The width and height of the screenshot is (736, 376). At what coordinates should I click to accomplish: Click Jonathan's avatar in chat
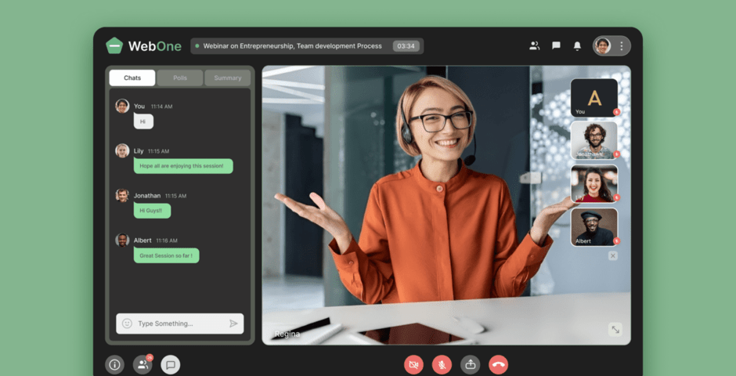122,195
